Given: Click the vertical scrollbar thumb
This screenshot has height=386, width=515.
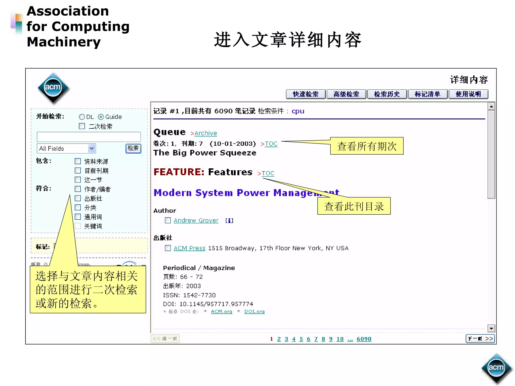Looking at the screenshot, I should point(491,154).
